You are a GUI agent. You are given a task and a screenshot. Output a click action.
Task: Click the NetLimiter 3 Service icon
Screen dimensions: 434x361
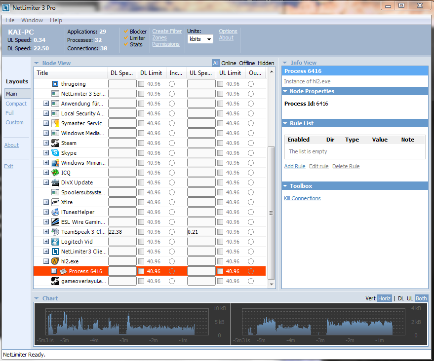tap(55, 94)
